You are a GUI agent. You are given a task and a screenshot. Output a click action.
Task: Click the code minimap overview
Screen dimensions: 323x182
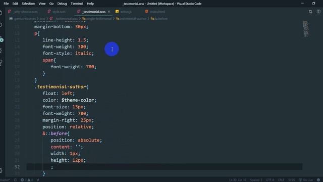click(x=306, y=29)
